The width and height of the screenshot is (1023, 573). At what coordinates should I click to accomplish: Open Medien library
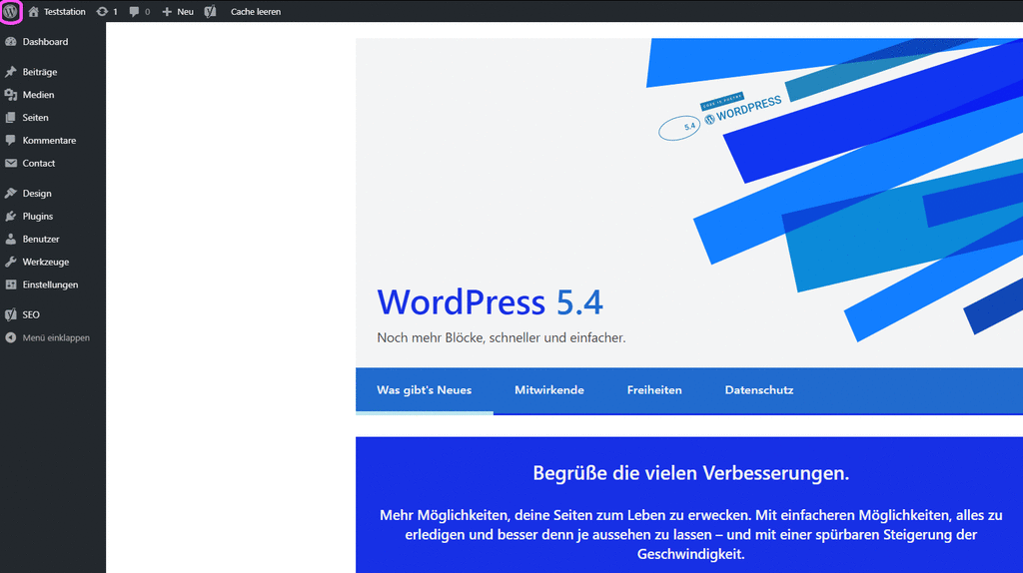pyautogui.click(x=39, y=95)
